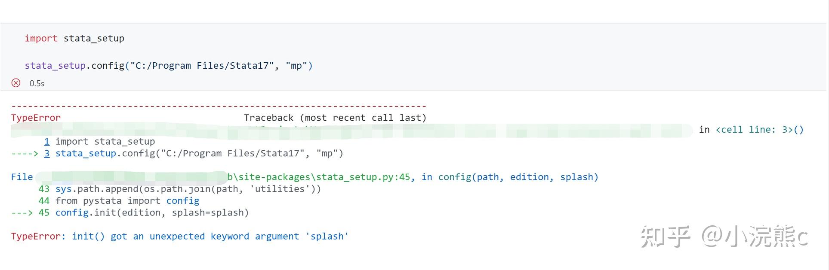This screenshot has height=270, width=829.
Task: Click the 'import stata_setup' line in code cell
Action: click(x=74, y=39)
